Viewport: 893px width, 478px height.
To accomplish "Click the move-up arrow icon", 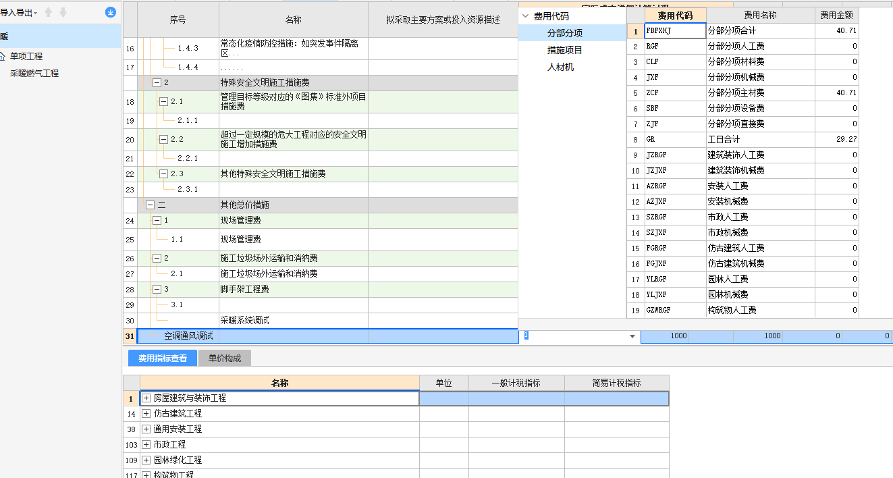I will (x=49, y=12).
